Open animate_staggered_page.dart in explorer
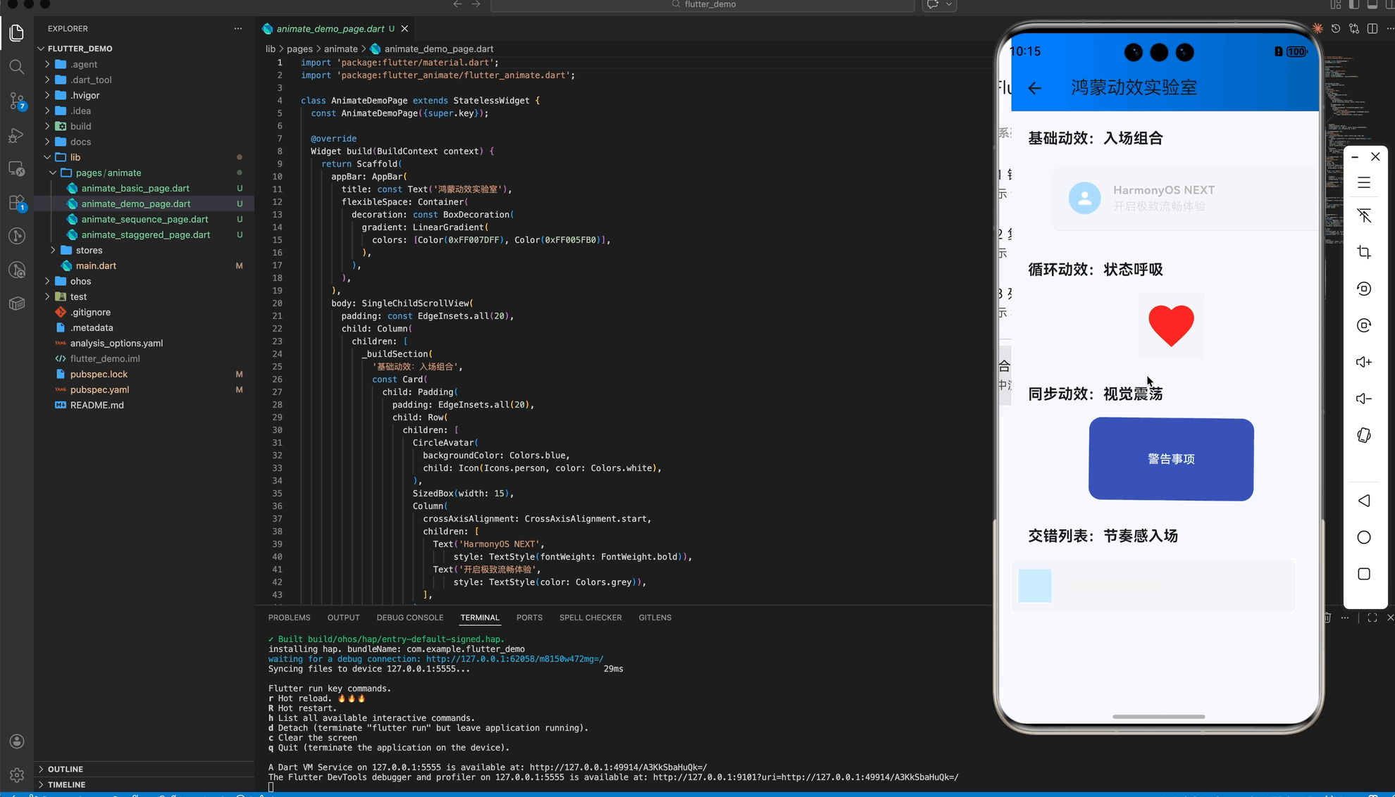The width and height of the screenshot is (1395, 797). point(145,234)
